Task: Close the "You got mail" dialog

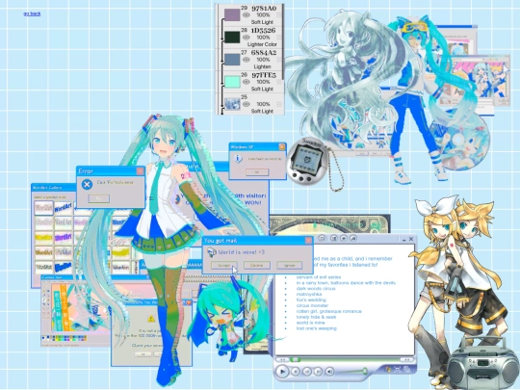Action: pyautogui.click(x=308, y=240)
